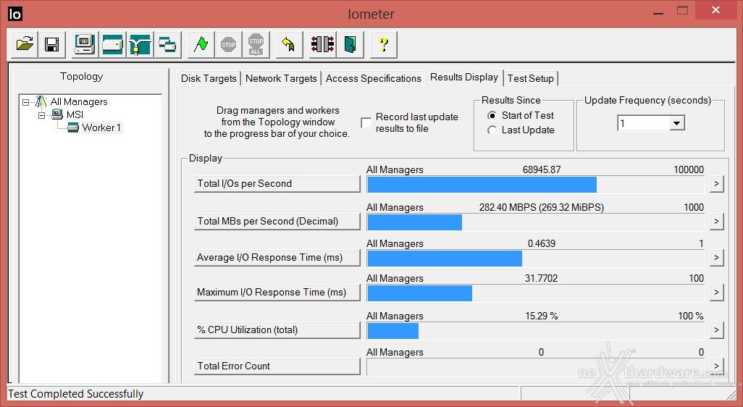Click Total MBs per Second (Decimal) button
743x407 pixels.
point(277,222)
